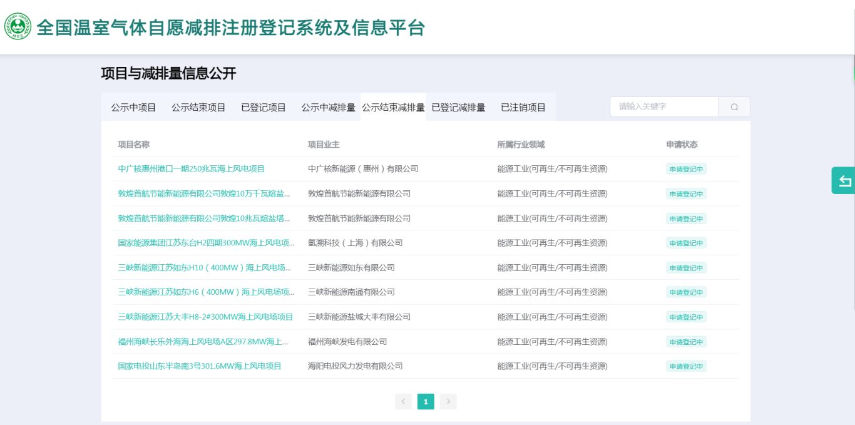855x425 pixels.
Task: Click the MEE logo icon
Action: coord(18,26)
